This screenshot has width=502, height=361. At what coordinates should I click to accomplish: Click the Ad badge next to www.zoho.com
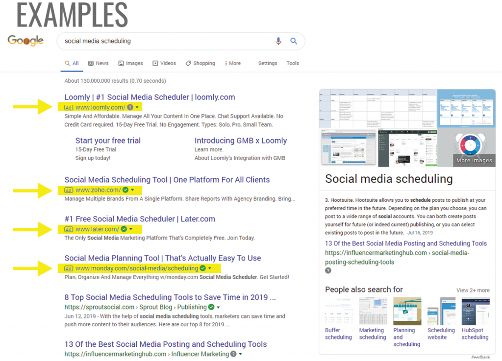pos(69,190)
